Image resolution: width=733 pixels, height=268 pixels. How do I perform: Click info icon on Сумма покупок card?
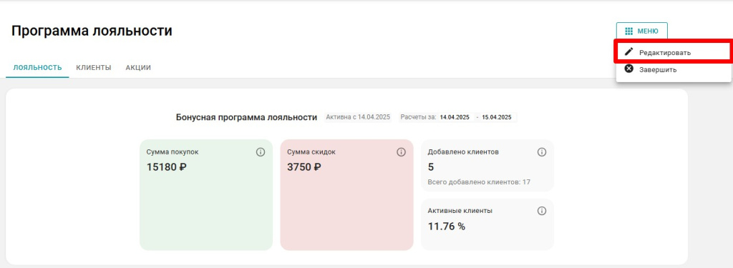(x=261, y=152)
